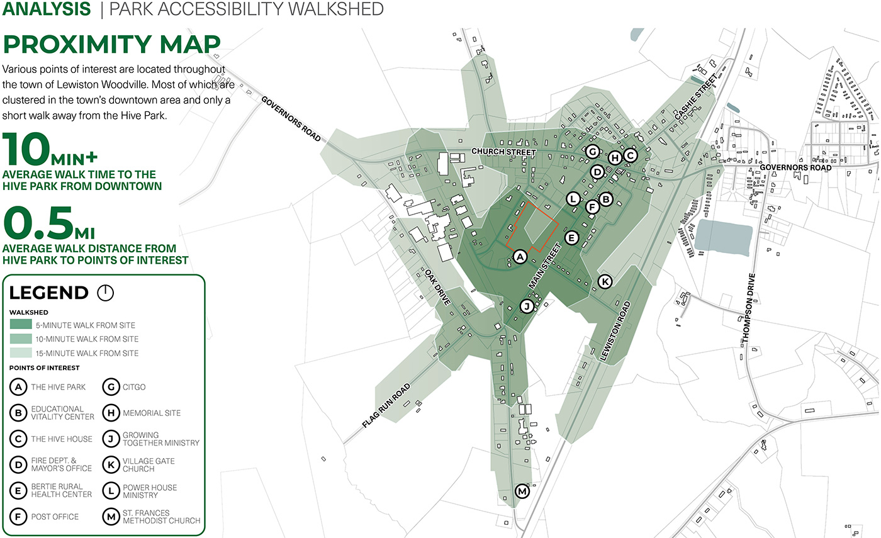
Task: Click the north arrow compass in legend
Action: pos(105,293)
